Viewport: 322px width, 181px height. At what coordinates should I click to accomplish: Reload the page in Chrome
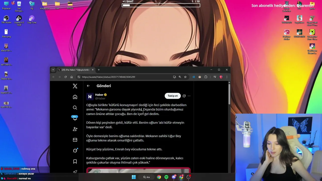[65, 77]
